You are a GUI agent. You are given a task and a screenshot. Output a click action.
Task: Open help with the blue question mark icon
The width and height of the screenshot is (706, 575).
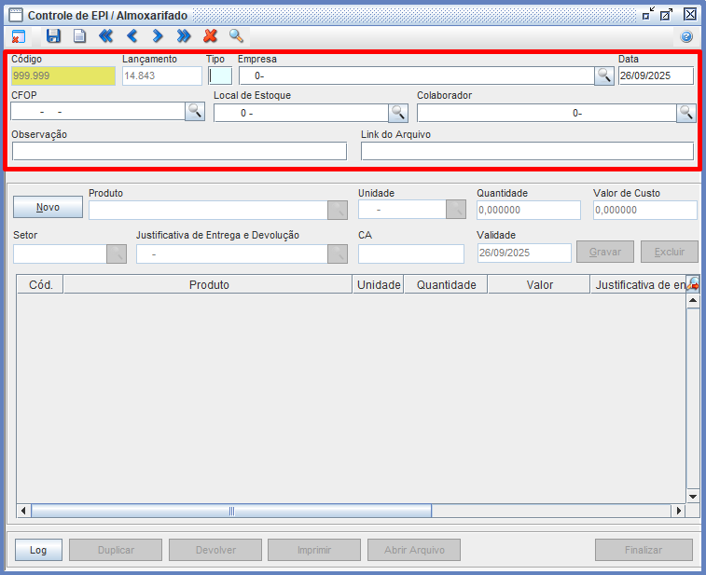pyautogui.click(x=686, y=36)
